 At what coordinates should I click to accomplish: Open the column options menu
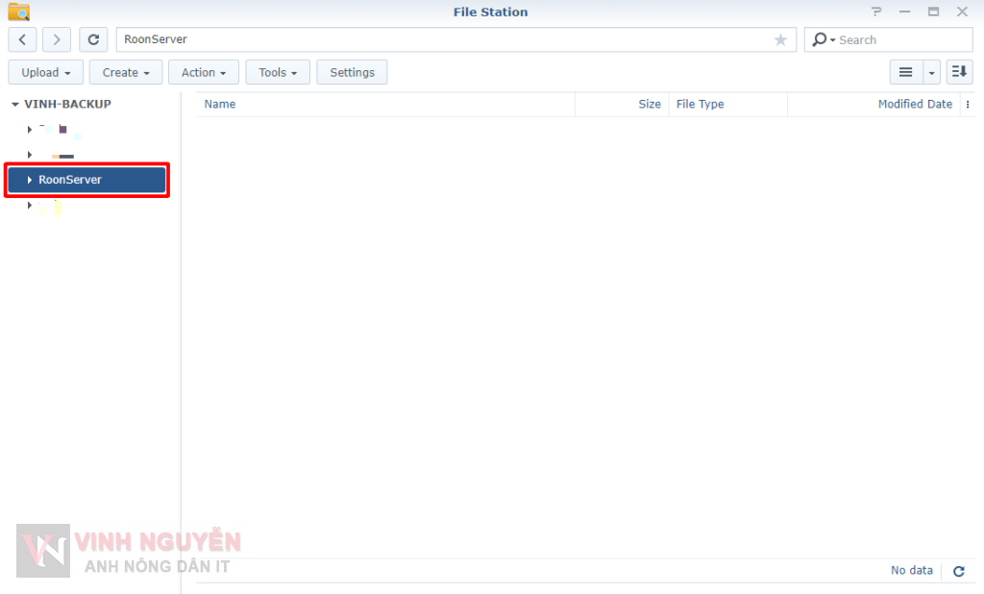[x=967, y=105]
